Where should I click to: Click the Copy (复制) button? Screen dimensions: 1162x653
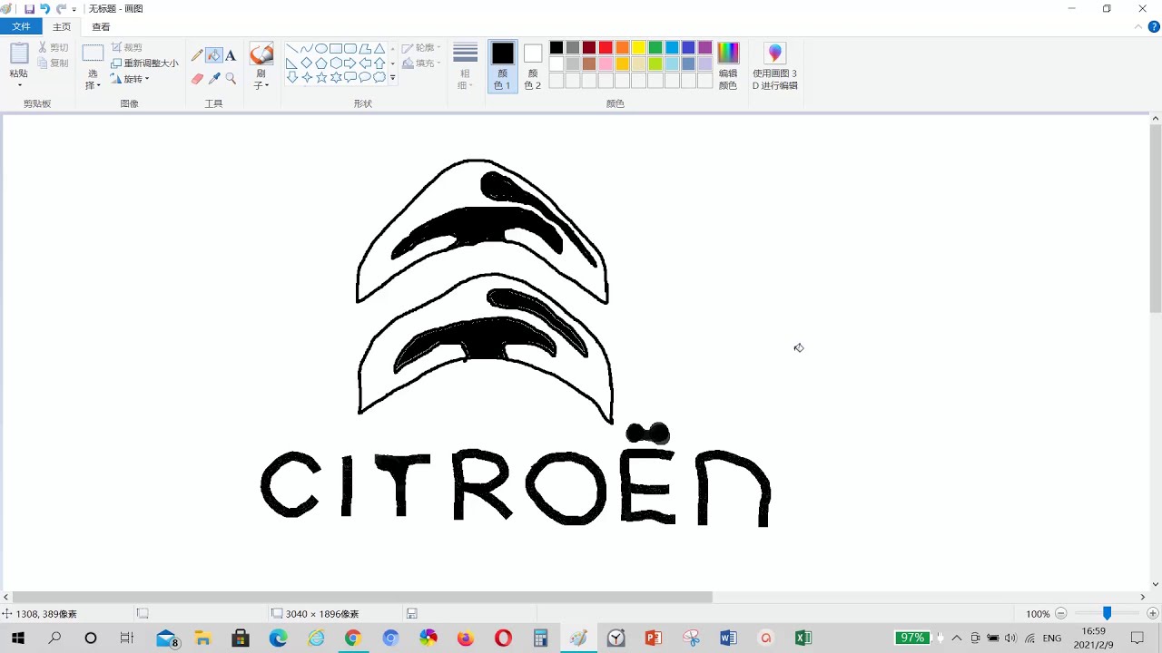coord(54,63)
